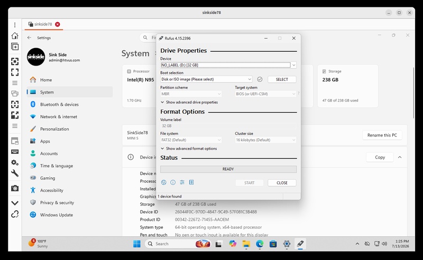Open Microsoft Store from the taskbar
The image size is (423, 260).
273,244
